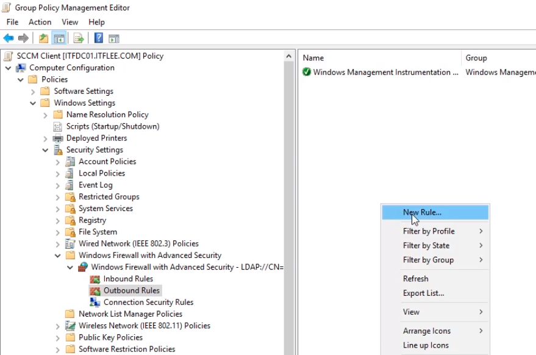This screenshot has height=355, width=536.
Task: Click green check icon of WMI rule
Action: click(x=306, y=72)
